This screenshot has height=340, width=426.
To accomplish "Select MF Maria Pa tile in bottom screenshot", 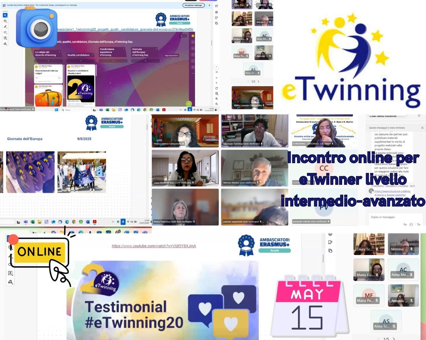I will coord(369,295).
